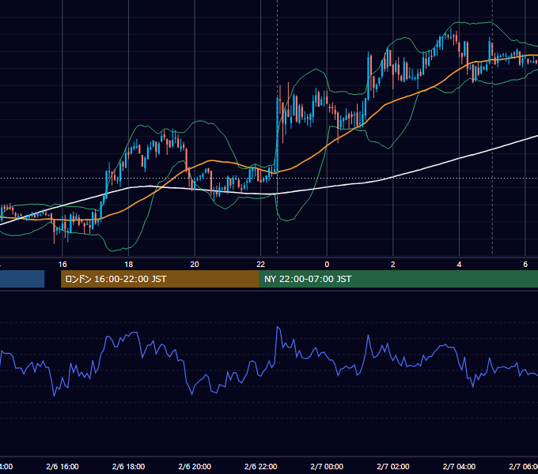
Task: Click the '6' hour label on the upper axis
Action: (525, 265)
